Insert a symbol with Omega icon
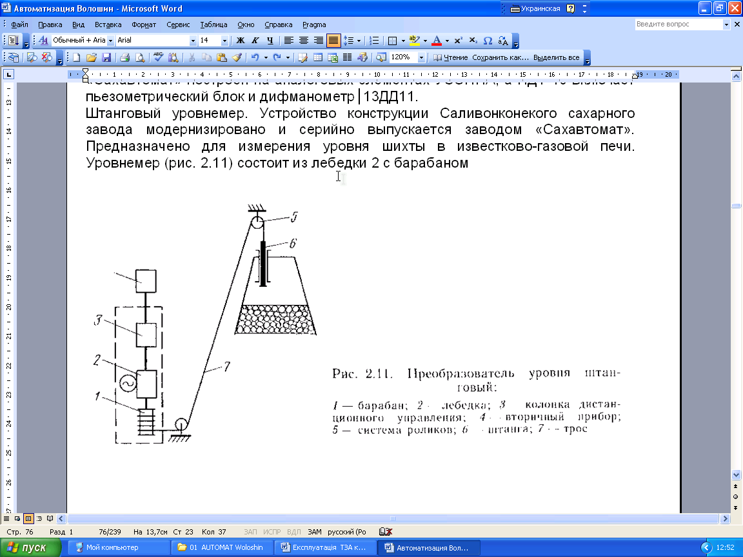The height and width of the screenshot is (557, 743). (488, 41)
